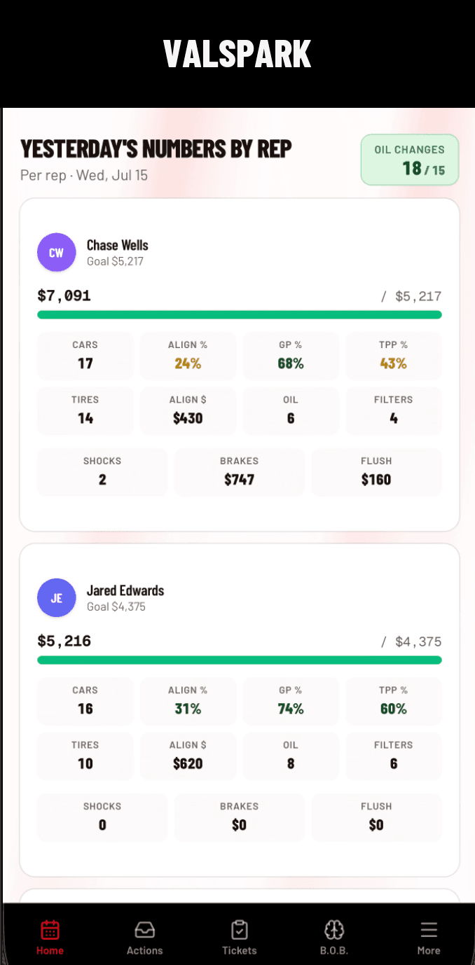This screenshot has width=475, height=965.
Task: Select Jared Edwards TPP % 60% tile
Action: (394, 701)
